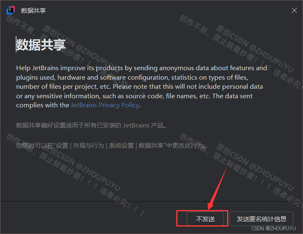The width and height of the screenshot is (303, 234).
Task: Click 外观与行为 in the settings path
Action: click(x=88, y=146)
